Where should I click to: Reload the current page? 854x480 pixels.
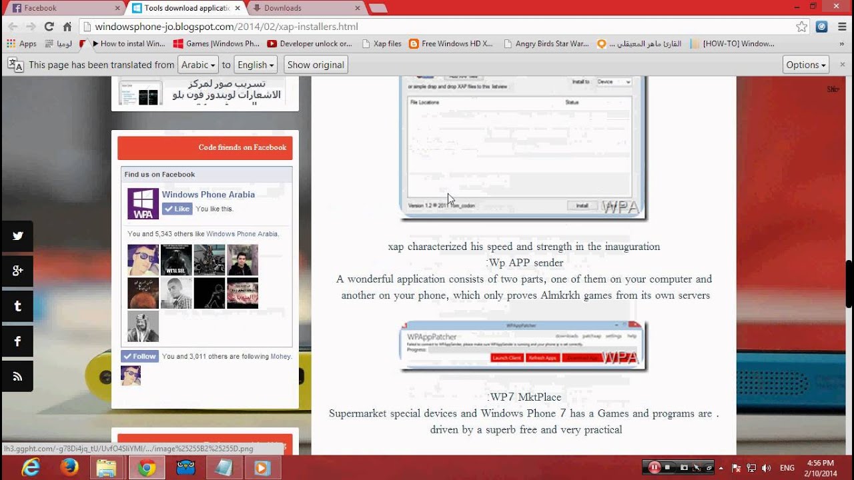click(49, 27)
